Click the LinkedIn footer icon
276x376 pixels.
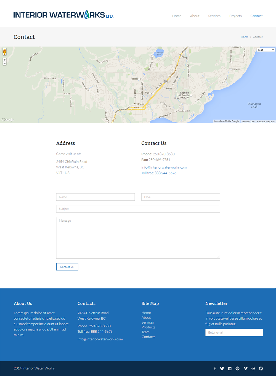pyautogui.click(x=230, y=369)
